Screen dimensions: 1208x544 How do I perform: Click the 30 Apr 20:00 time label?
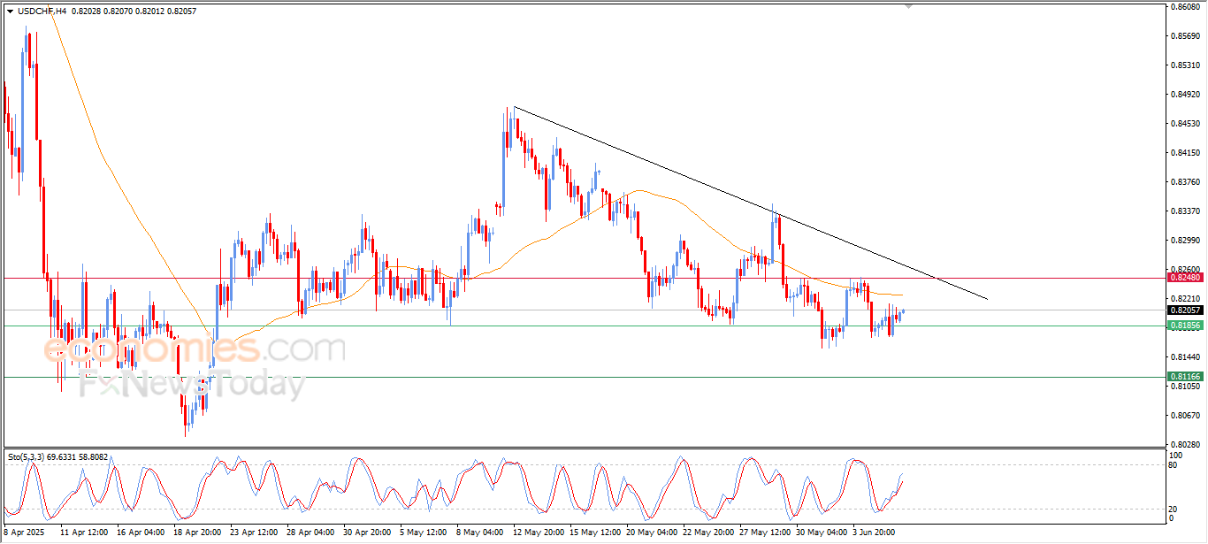[x=368, y=533]
